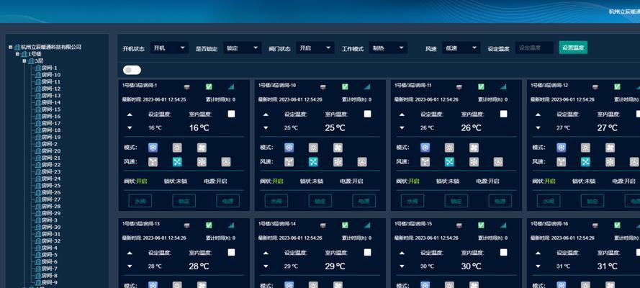Select fan-only mode icon in 房间-1 card
Viewport: 640px width, 288px height.
(202, 148)
